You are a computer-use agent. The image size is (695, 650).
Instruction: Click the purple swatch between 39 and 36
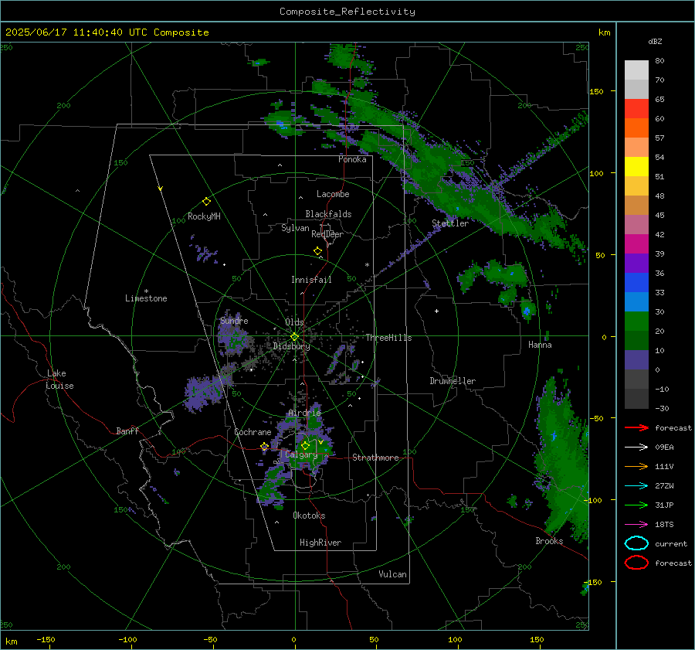[x=636, y=264]
